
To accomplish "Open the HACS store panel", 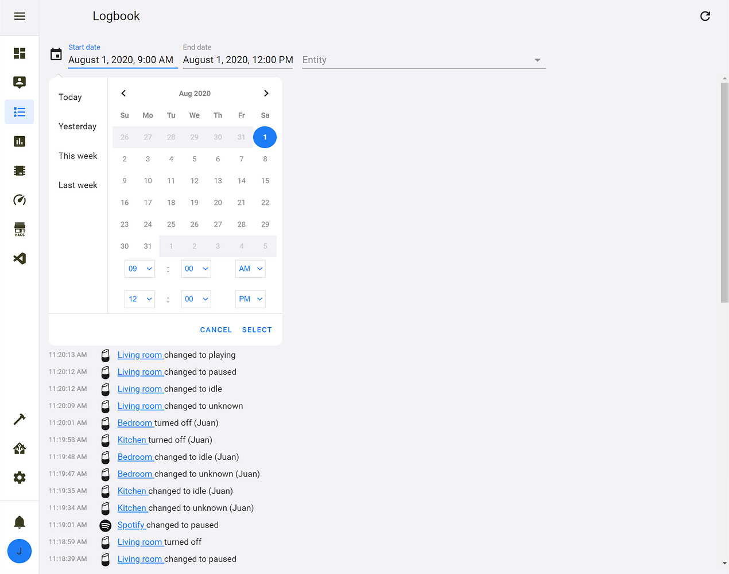I will coord(19,229).
